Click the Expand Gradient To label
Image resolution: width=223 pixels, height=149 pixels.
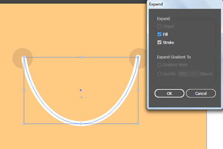pyautogui.click(x=174, y=57)
